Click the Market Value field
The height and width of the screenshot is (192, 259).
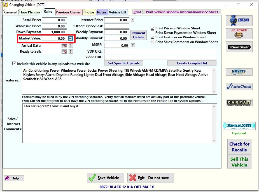[55, 38]
